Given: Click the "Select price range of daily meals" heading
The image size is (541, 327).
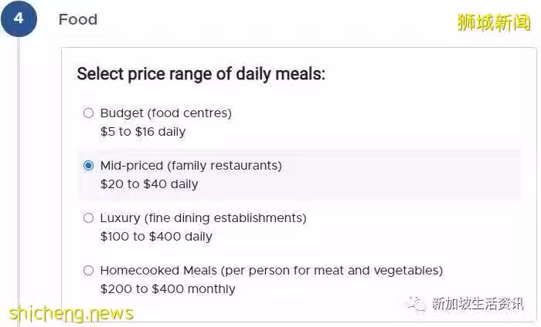Looking at the screenshot, I should (201, 74).
